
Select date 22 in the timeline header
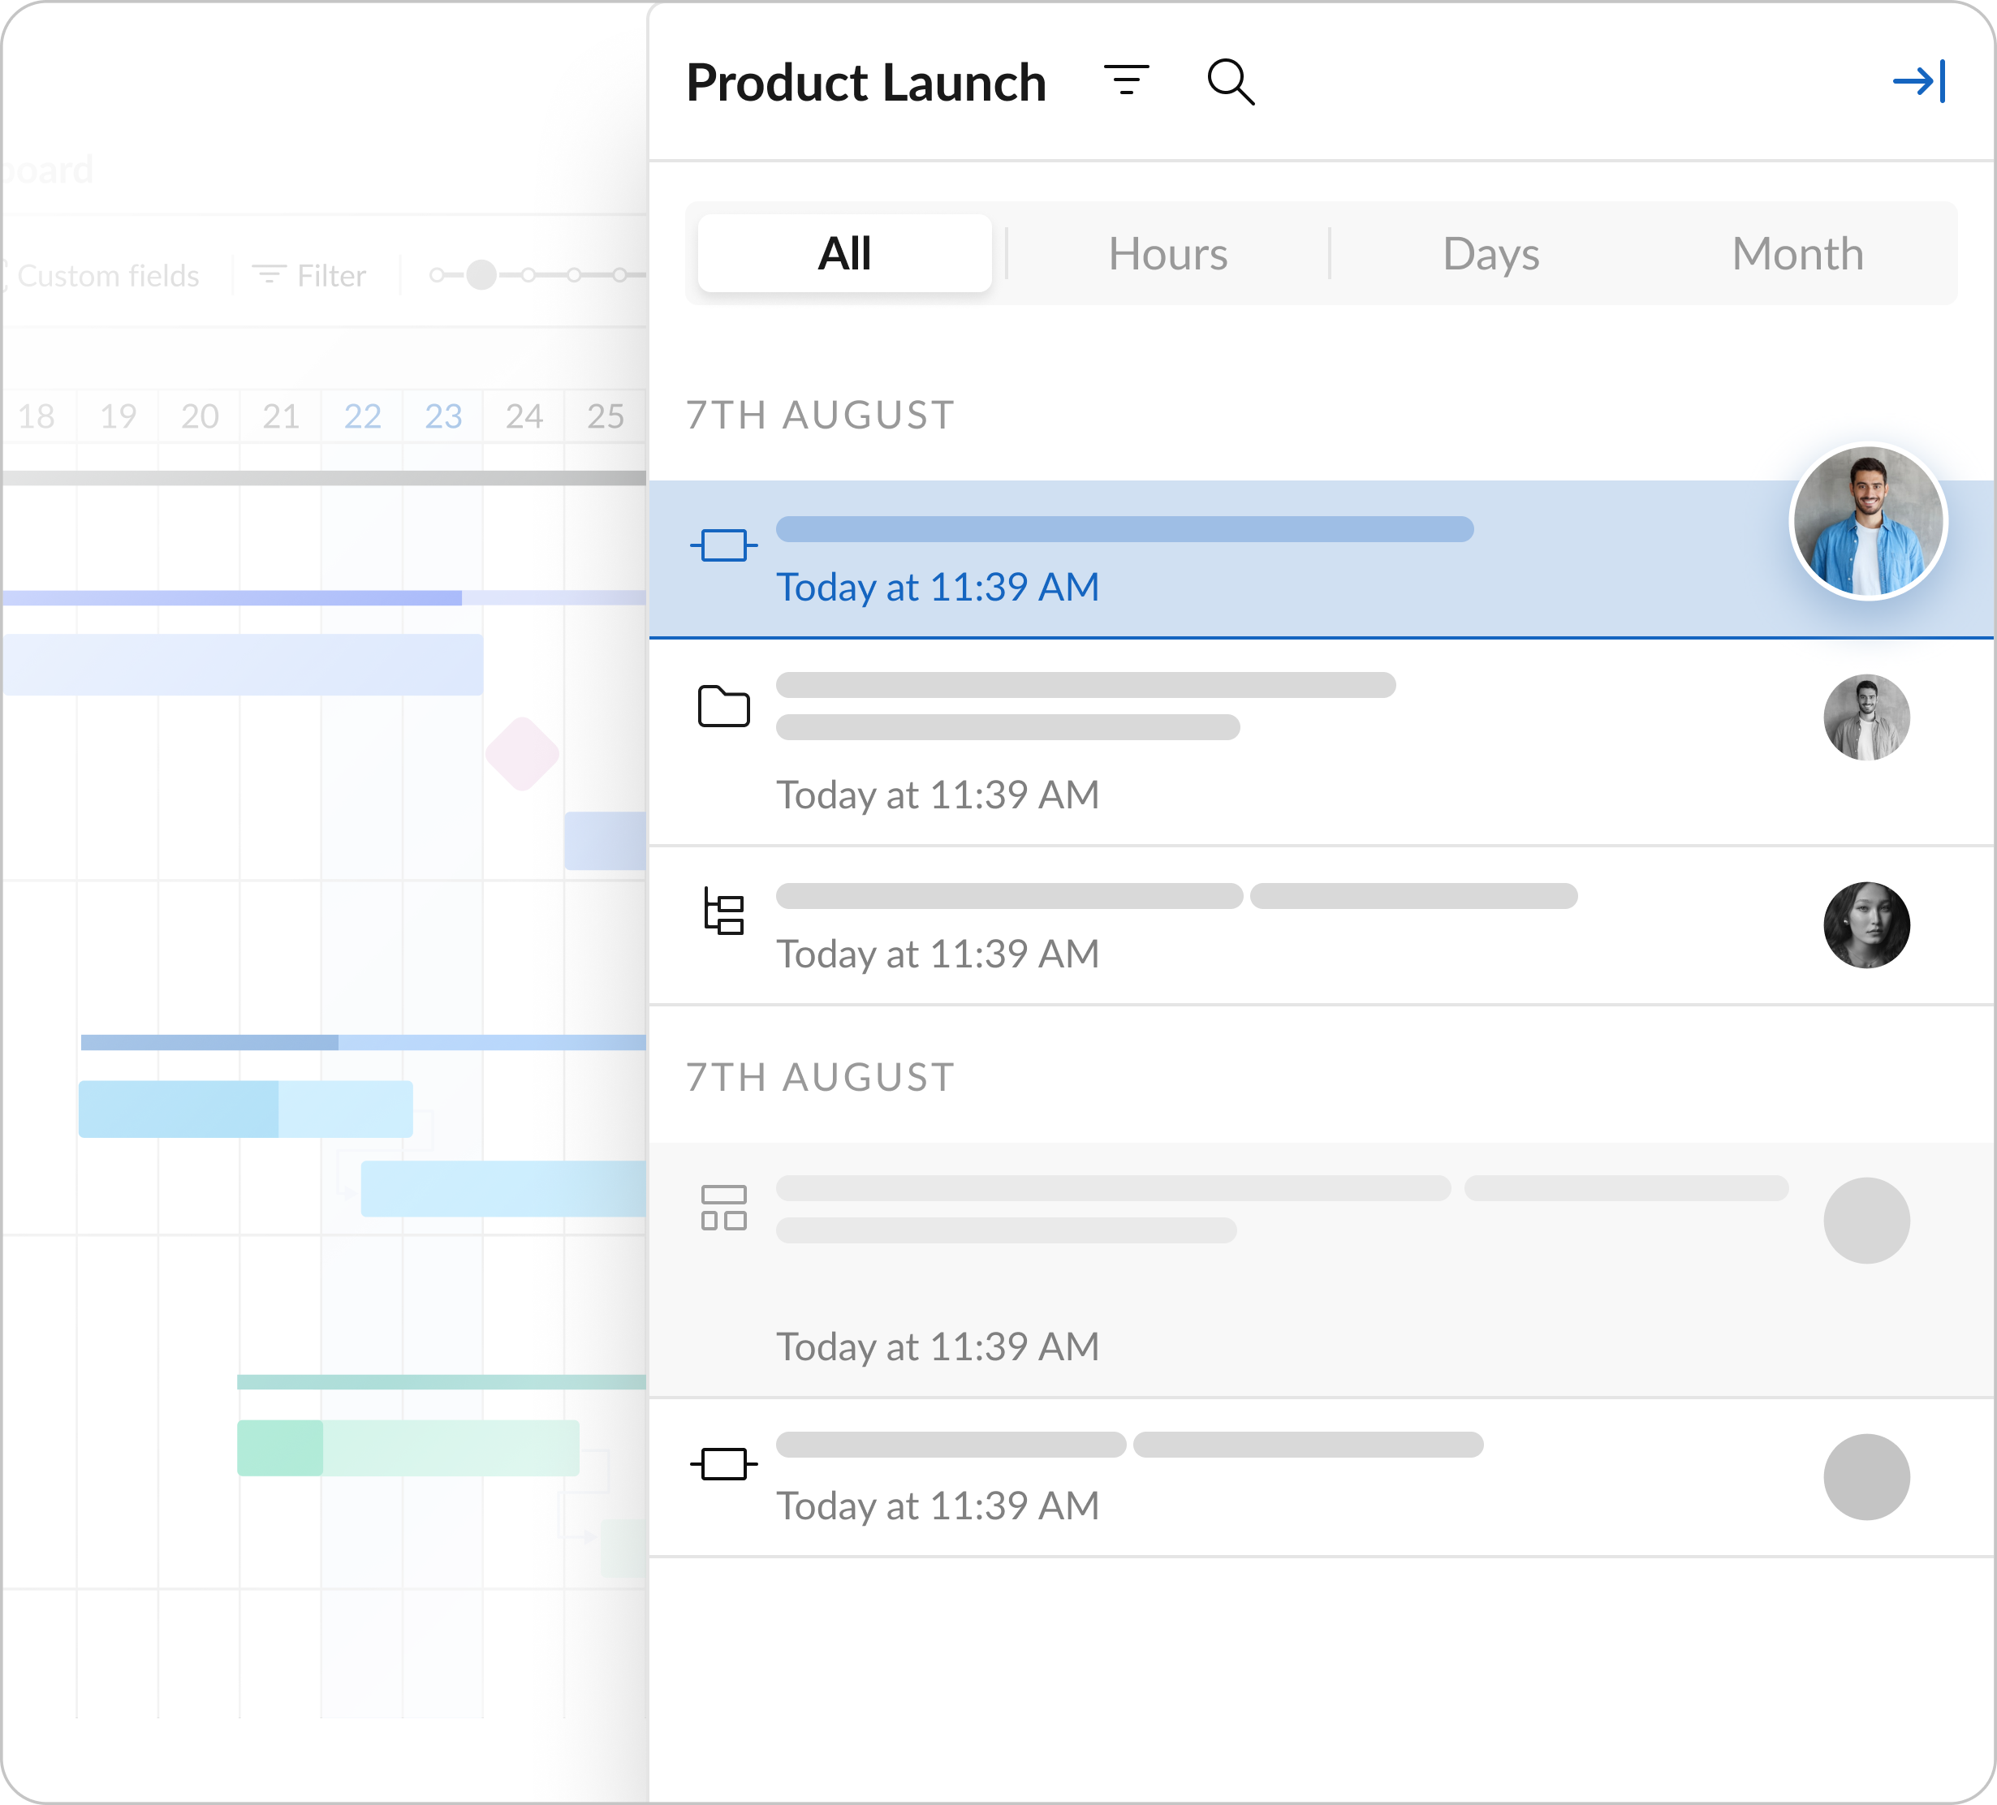(x=363, y=416)
